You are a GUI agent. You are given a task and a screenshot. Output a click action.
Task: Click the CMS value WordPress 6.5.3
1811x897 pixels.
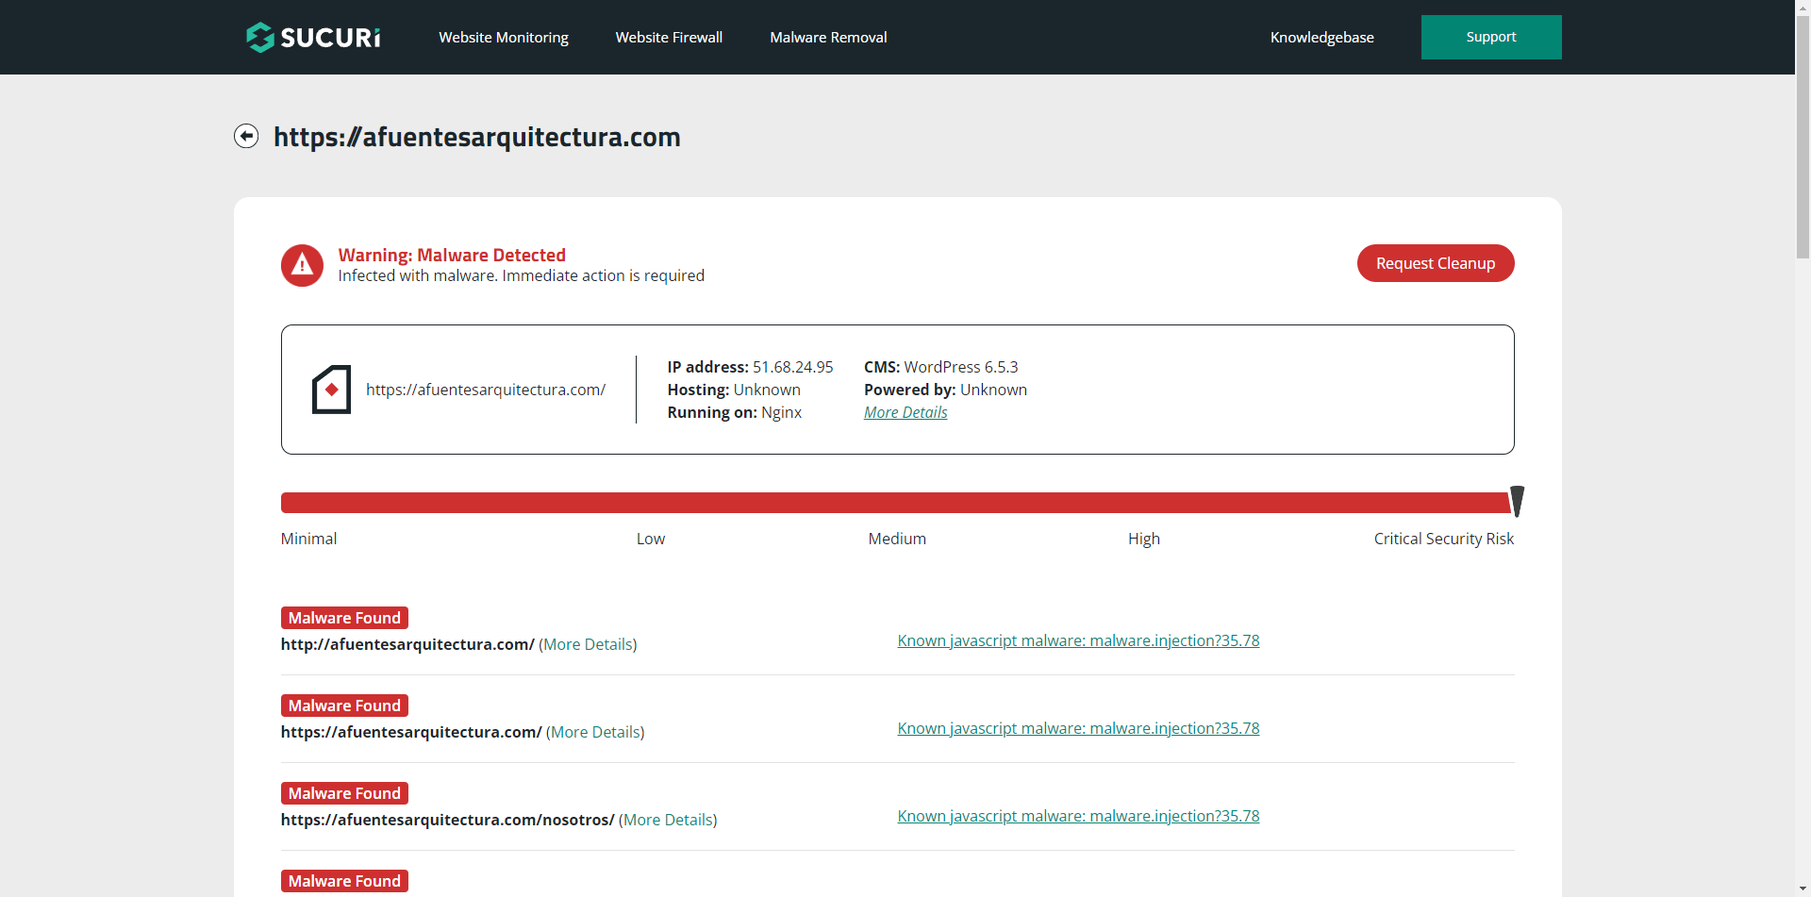tap(961, 367)
